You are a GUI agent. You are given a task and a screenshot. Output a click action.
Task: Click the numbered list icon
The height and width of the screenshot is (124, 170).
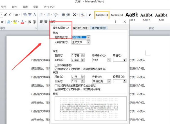[48, 15]
